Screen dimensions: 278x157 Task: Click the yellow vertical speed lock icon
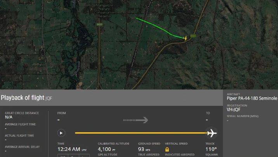click(167, 150)
